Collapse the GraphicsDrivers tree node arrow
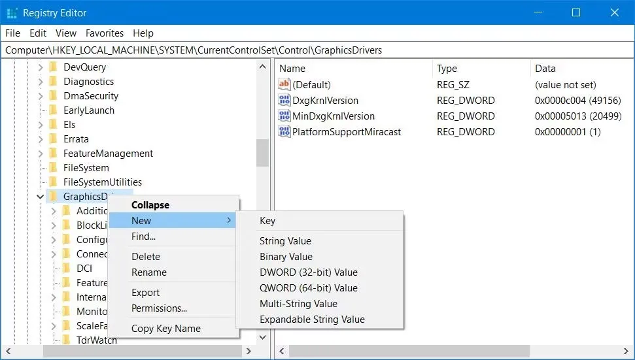 (x=41, y=197)
